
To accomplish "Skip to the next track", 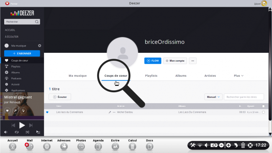I will pos(31,125).
